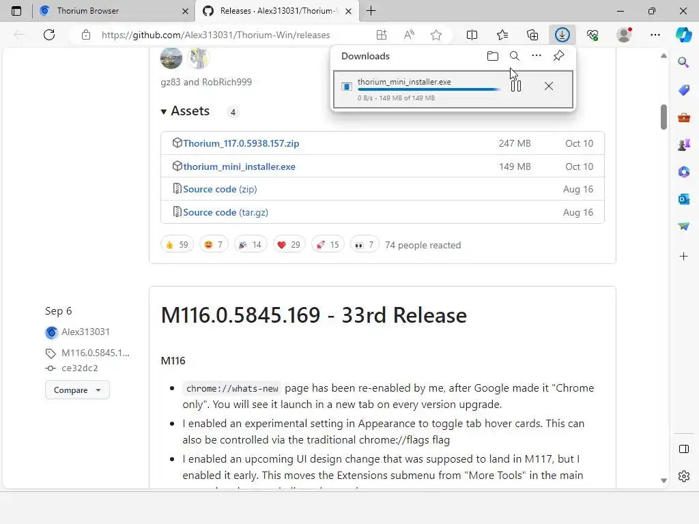Pin the Downloads panel
This screenshot has height=524, width=699.
558,56
